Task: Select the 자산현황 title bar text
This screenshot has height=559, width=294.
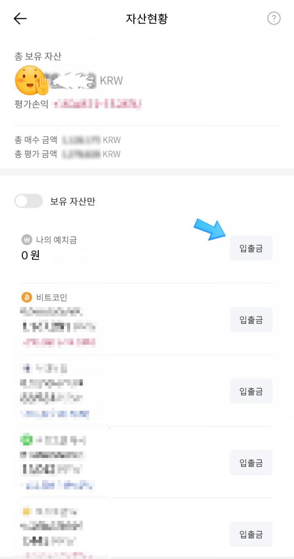Action: [147, 18]
